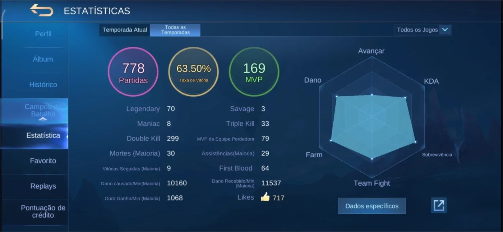The width and height of the screenshot is (503, 232).
Task: Tap the share/export icon beside Dados específicos
Action: pos(439,205)
